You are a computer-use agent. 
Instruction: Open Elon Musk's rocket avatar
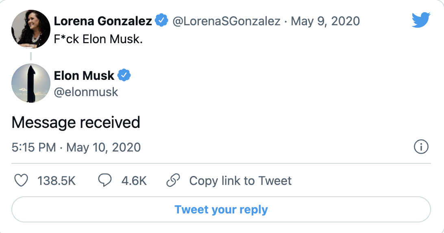click(30, 82)
